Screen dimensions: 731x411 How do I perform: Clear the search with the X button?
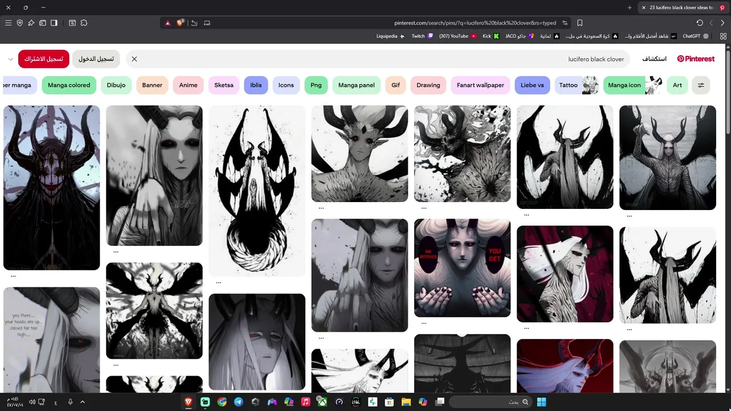[x=134, y=59]
